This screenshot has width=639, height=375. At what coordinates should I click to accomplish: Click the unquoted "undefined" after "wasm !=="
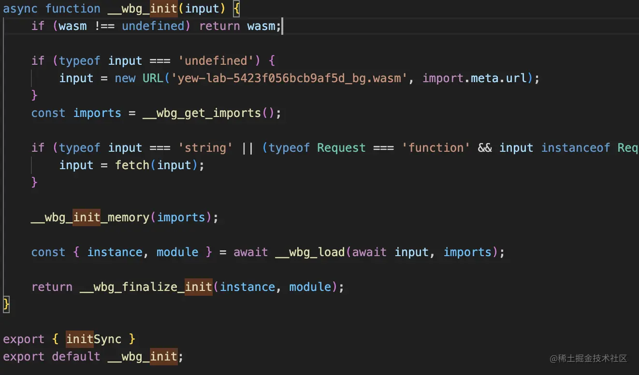pyautogui.click(x=153, y=26)
